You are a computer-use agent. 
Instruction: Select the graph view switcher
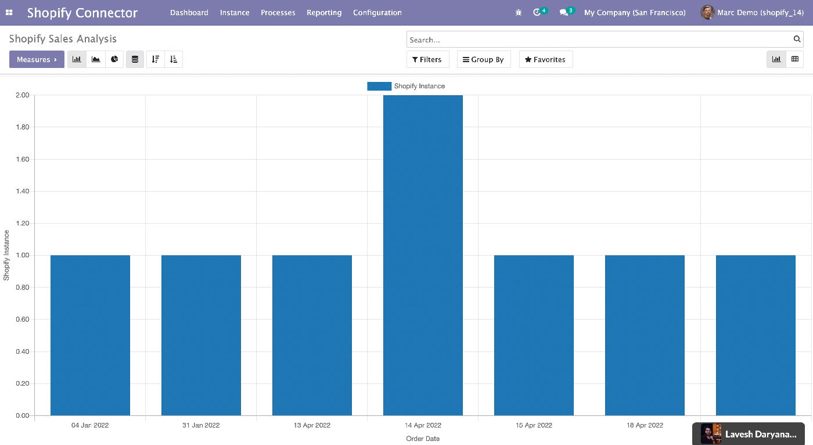pos(776,59)
